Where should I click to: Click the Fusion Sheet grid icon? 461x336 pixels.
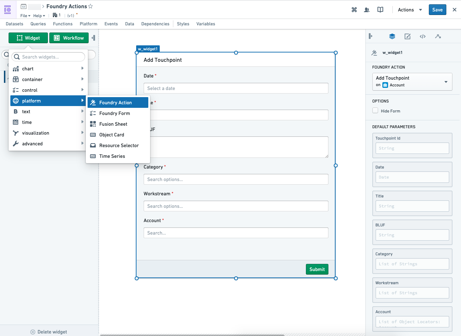93,124
